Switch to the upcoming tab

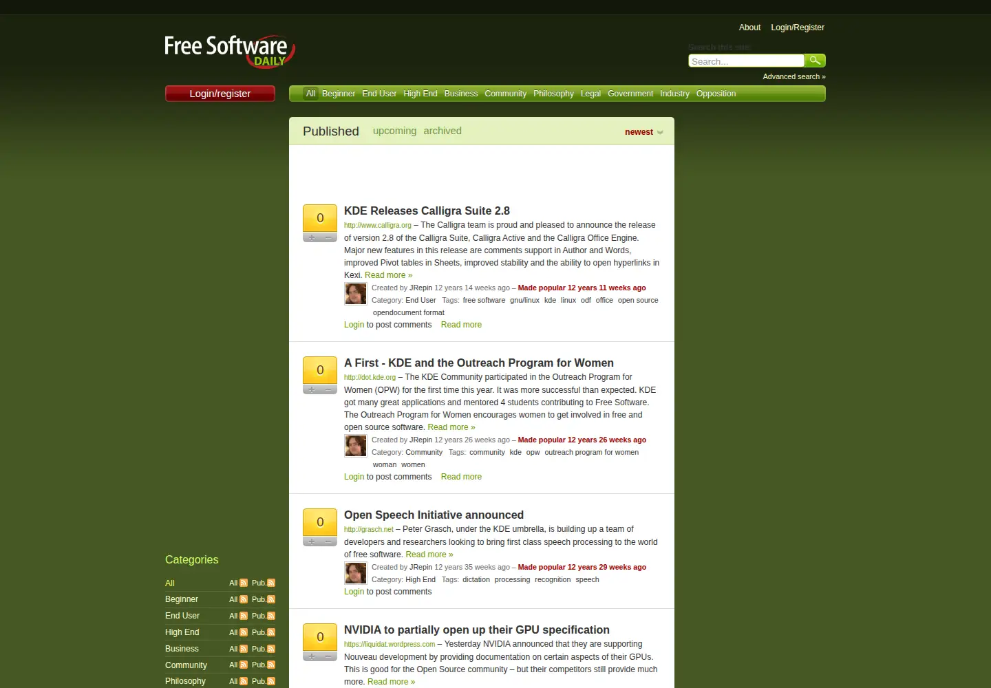(394, 131)
